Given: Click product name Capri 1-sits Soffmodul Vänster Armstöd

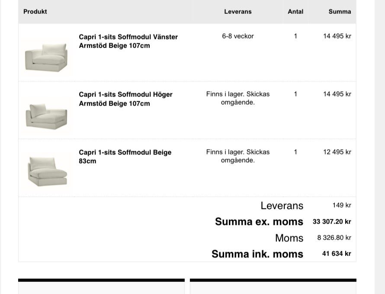Looking at the screenshot, I should [128, 41].
